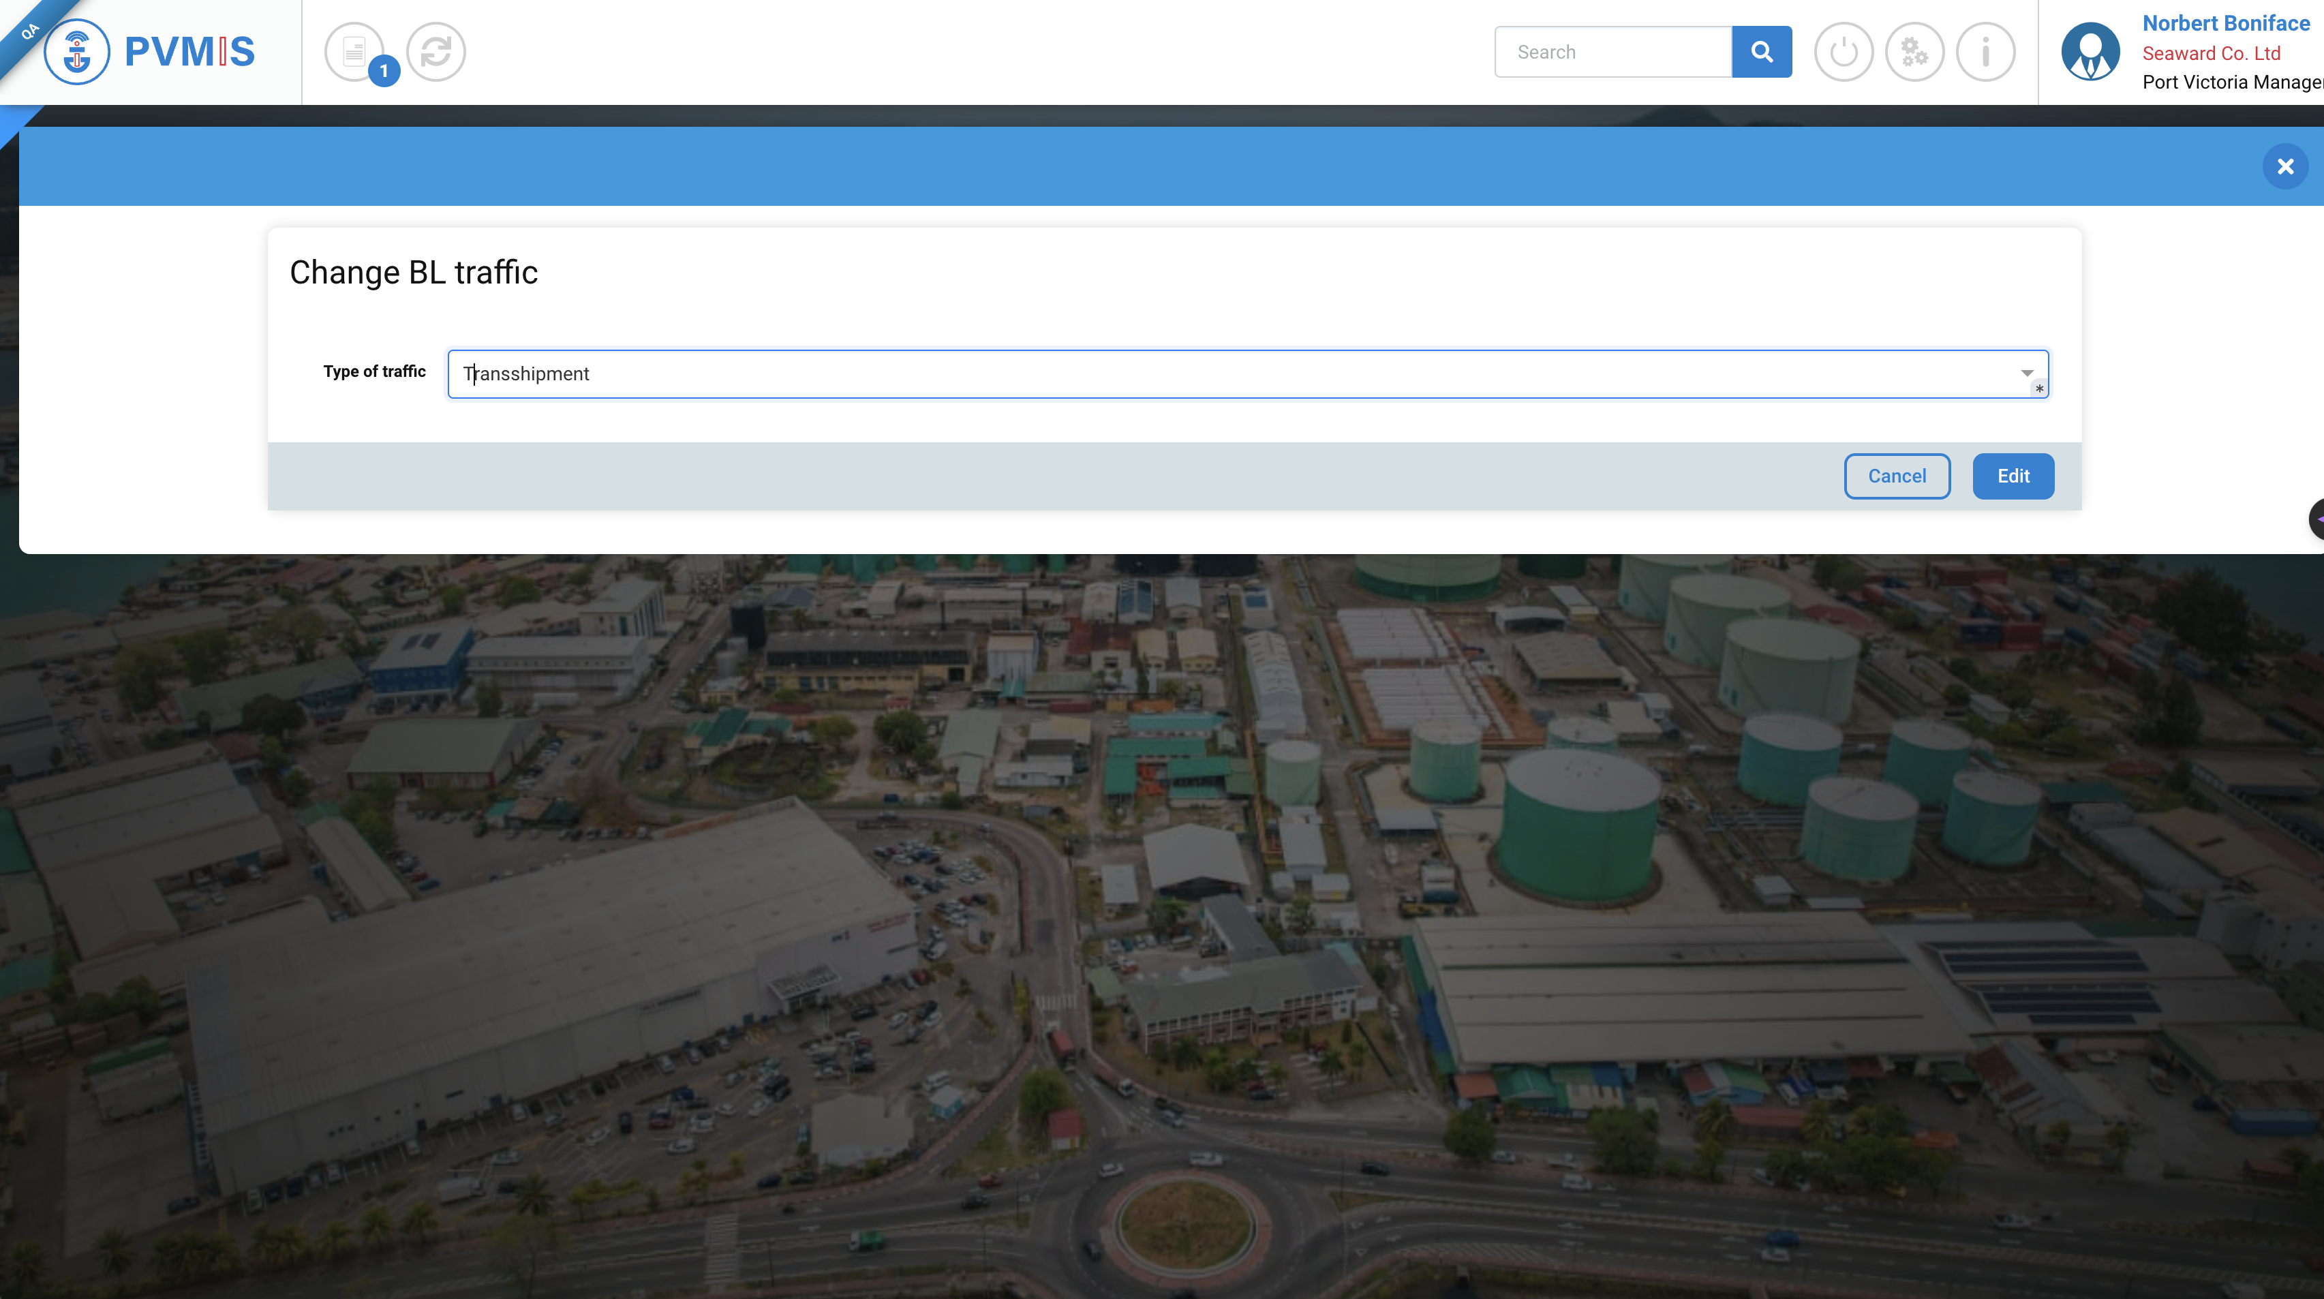Open the gears settings icon

(x=1914, y=51)
